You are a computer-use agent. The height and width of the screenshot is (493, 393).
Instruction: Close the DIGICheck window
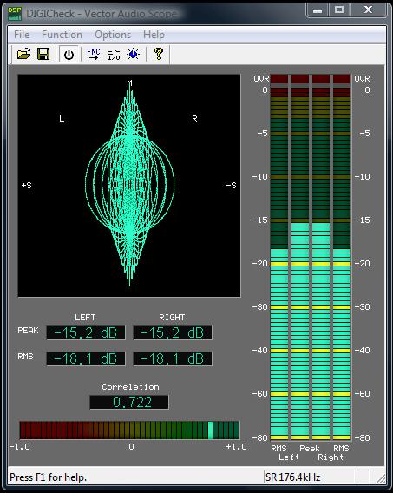[x=368, y=10]
